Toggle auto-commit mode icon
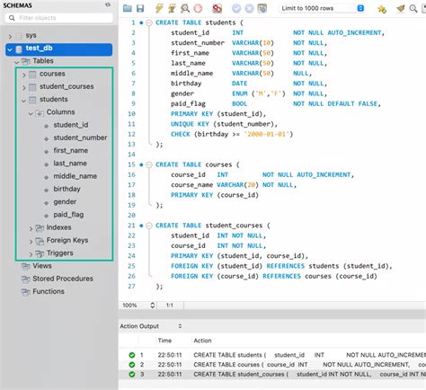The image size is (426, 390). (x=262, y=8)
